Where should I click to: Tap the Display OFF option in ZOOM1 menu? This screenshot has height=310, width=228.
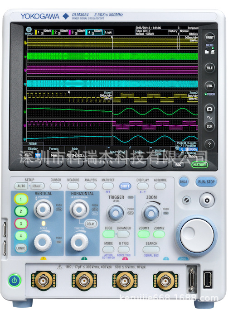(28, 155)
